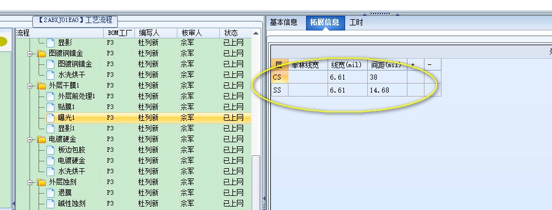Click the 贴膜1 document icon
Screen dimensions: 552x210
50,107
